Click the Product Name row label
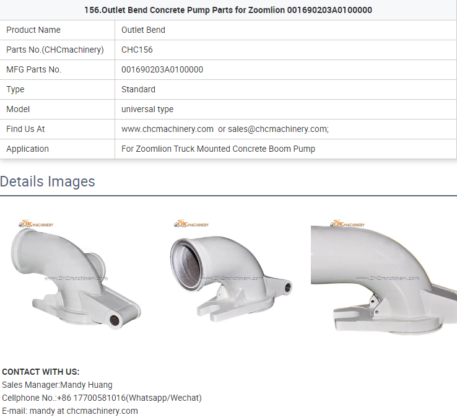The image size is (457, 420). pyautogui.click(x=33, y=30)
